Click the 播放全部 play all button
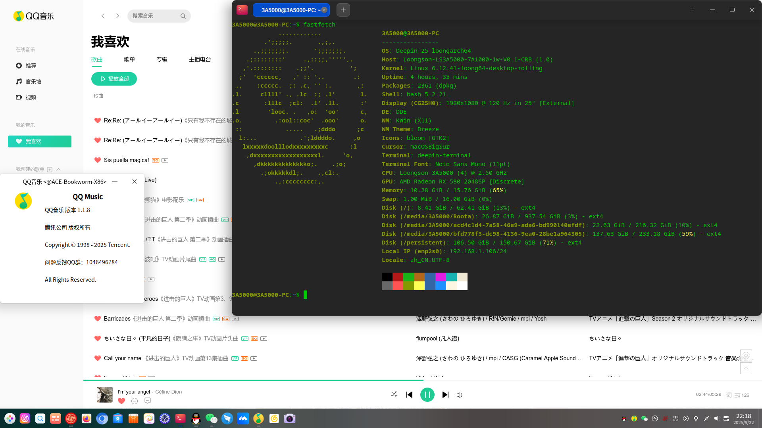 tap(114, 79)
